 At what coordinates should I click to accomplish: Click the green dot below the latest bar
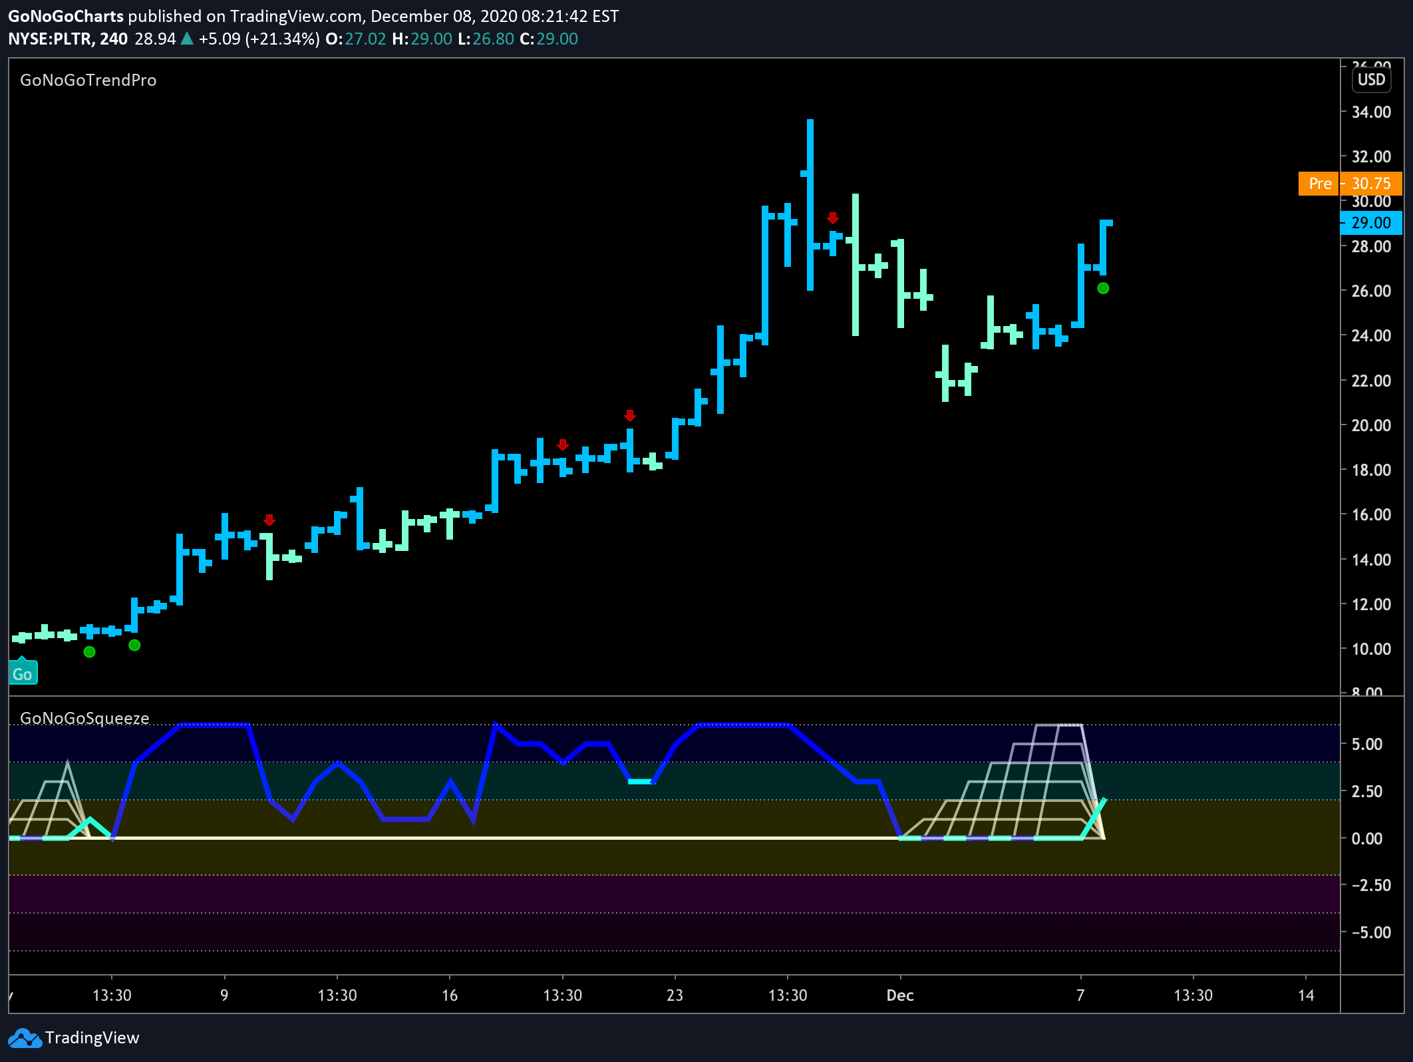1103,288
